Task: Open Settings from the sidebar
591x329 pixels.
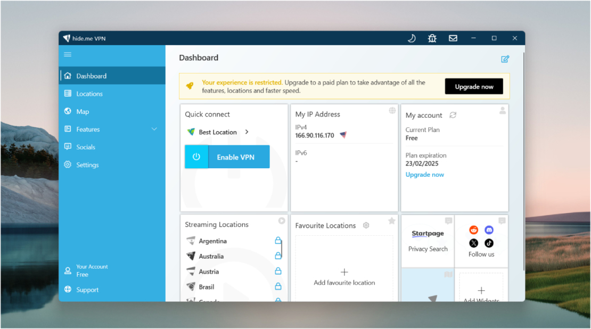Action: point(87,164)
